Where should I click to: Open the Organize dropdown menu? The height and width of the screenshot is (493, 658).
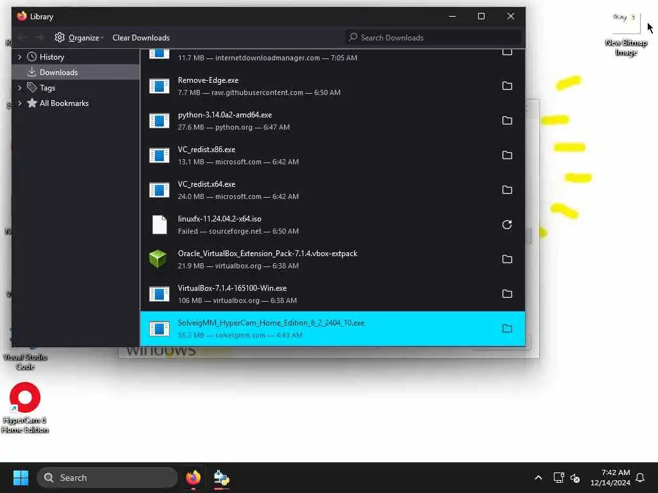[79, 37]
